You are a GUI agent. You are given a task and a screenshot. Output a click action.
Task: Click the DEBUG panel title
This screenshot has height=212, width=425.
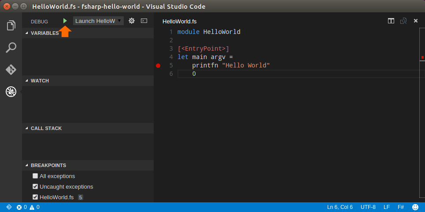click(x=39, y=22)
